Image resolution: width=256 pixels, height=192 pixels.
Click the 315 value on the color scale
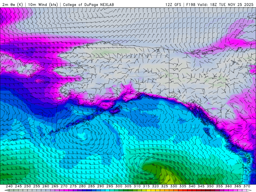146,186
